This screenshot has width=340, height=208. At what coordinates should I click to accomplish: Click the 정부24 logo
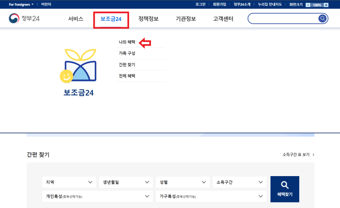pyautogui.click(x=24, y=18)
